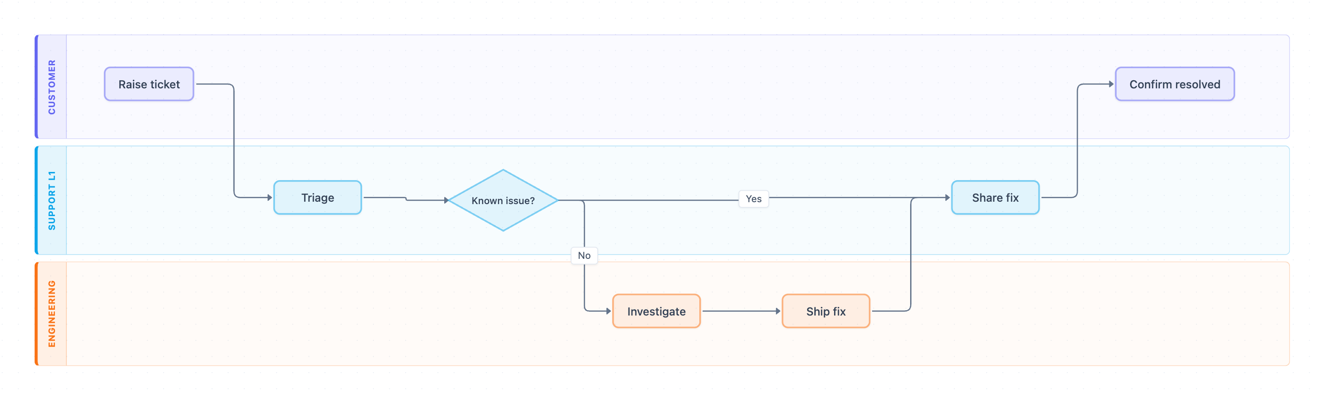Image resolution: width=1325 pixels, height=401 pixels.
Task: Select the SUPPORT L1 swimlane header
Action: pyautogui.click(x=51, y=200)
